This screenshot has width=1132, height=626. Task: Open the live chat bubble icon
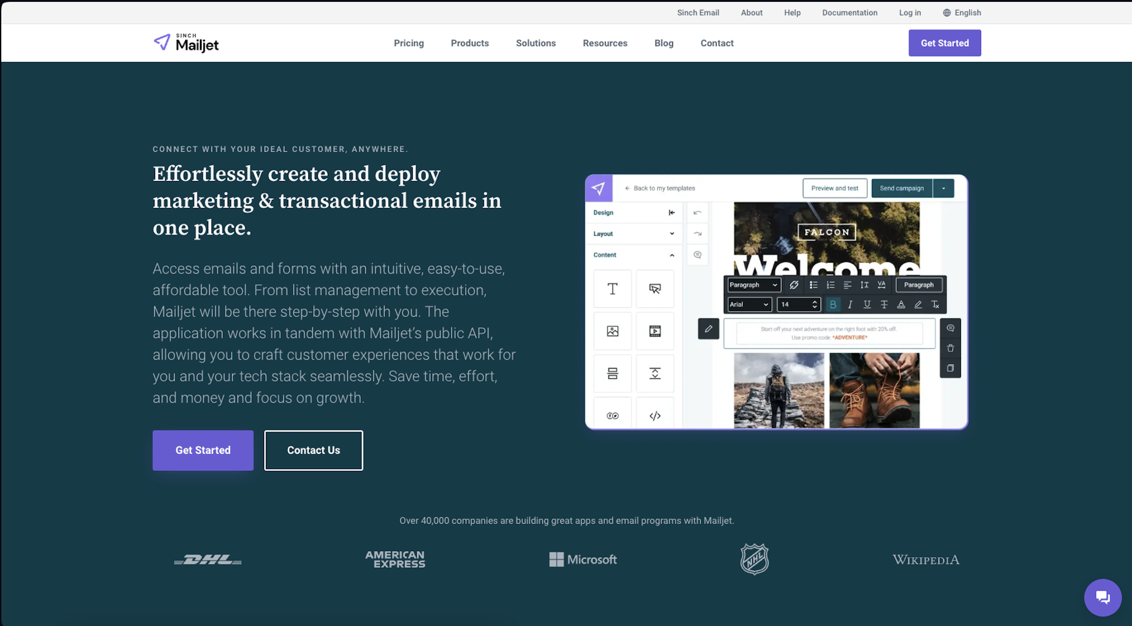[x=1103, y=597]
